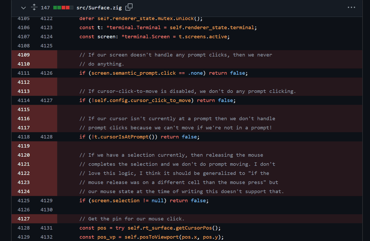Click comment 'our mouse state at the time'
370x241 pixels.
pos(182,192)
